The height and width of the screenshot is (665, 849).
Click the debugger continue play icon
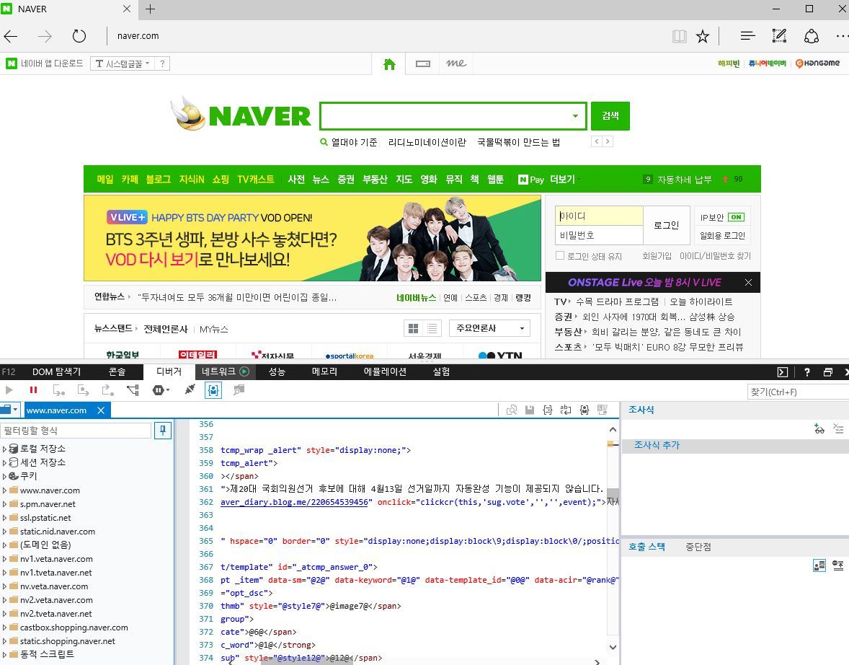tap(9, 389)
